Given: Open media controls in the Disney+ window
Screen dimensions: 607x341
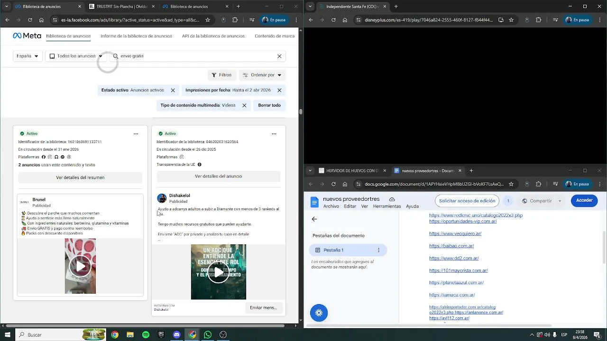Looking at the screenshot, I should (x=554, y=20).
